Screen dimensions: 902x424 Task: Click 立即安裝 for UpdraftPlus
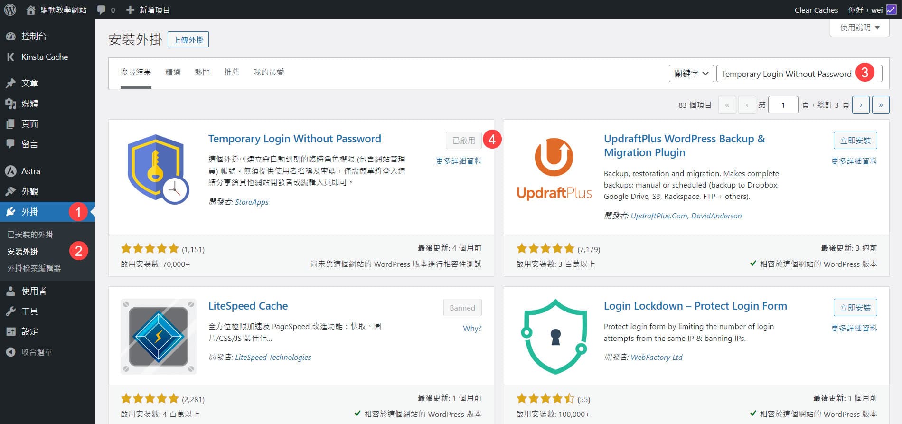pos(855,141)
